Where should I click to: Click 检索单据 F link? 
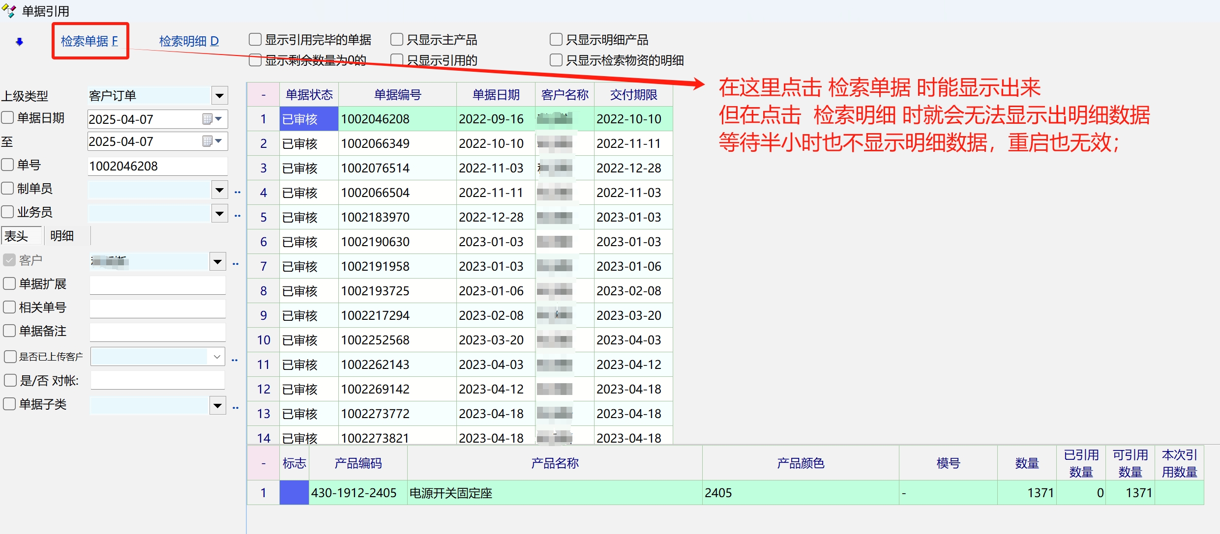(89, 41)
